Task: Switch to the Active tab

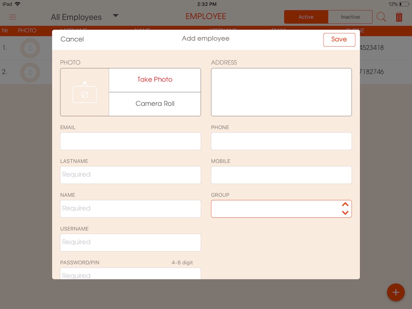Action: [x=306, y=17]
